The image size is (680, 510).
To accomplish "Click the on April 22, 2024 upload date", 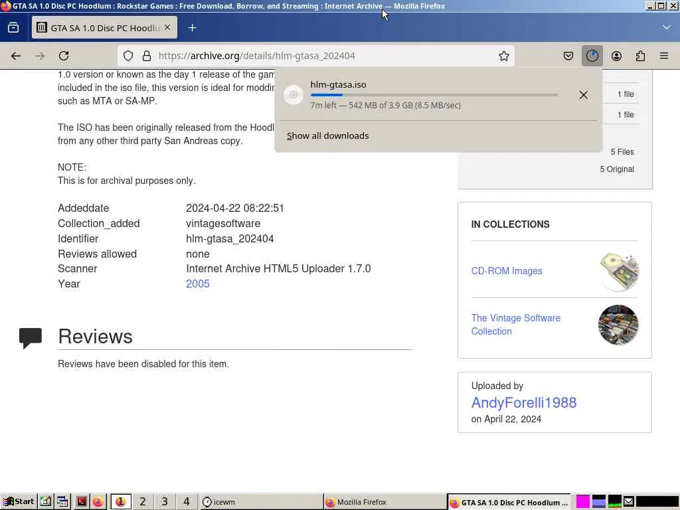I will click(506, 419).
